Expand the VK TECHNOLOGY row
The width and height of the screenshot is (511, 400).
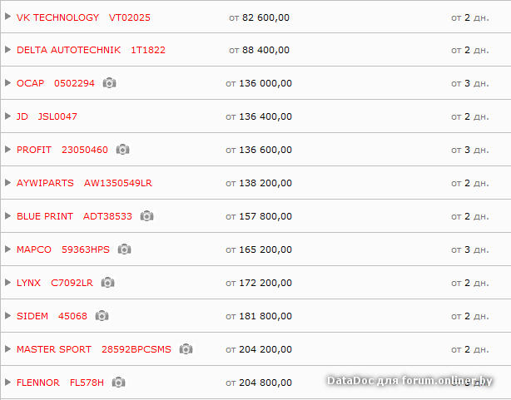pyautogui.click(x=8, y=17)
